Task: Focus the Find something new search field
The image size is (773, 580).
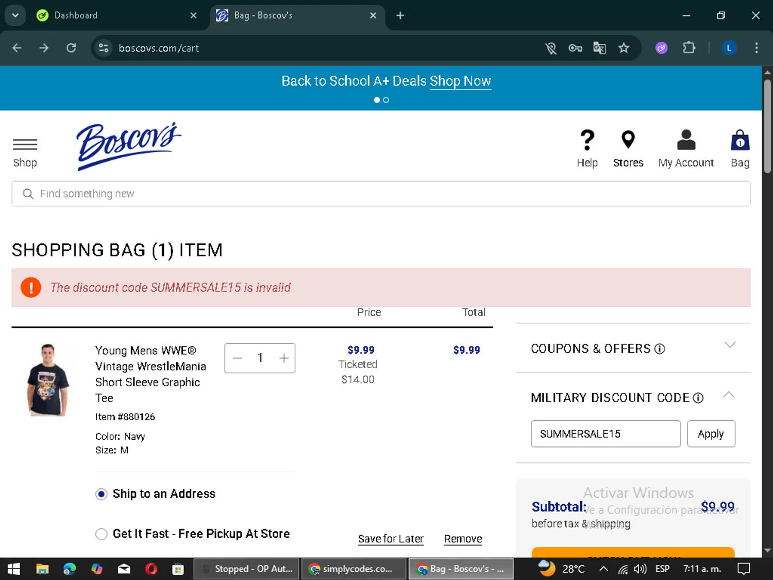Action: [x=381, y=194]
